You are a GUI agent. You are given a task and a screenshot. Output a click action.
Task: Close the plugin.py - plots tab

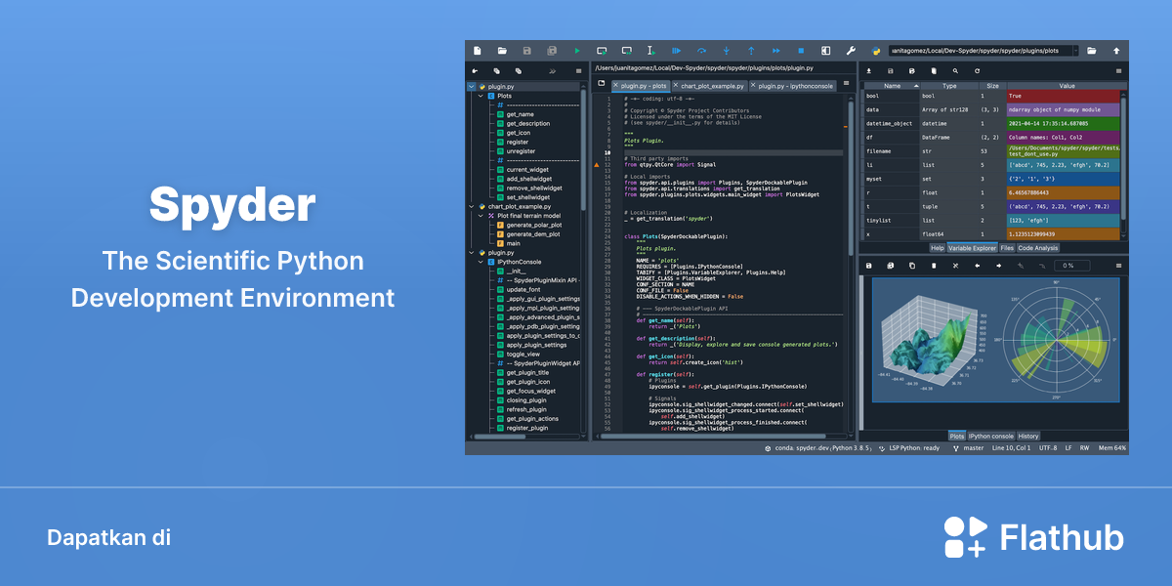(x=615, y=86)
